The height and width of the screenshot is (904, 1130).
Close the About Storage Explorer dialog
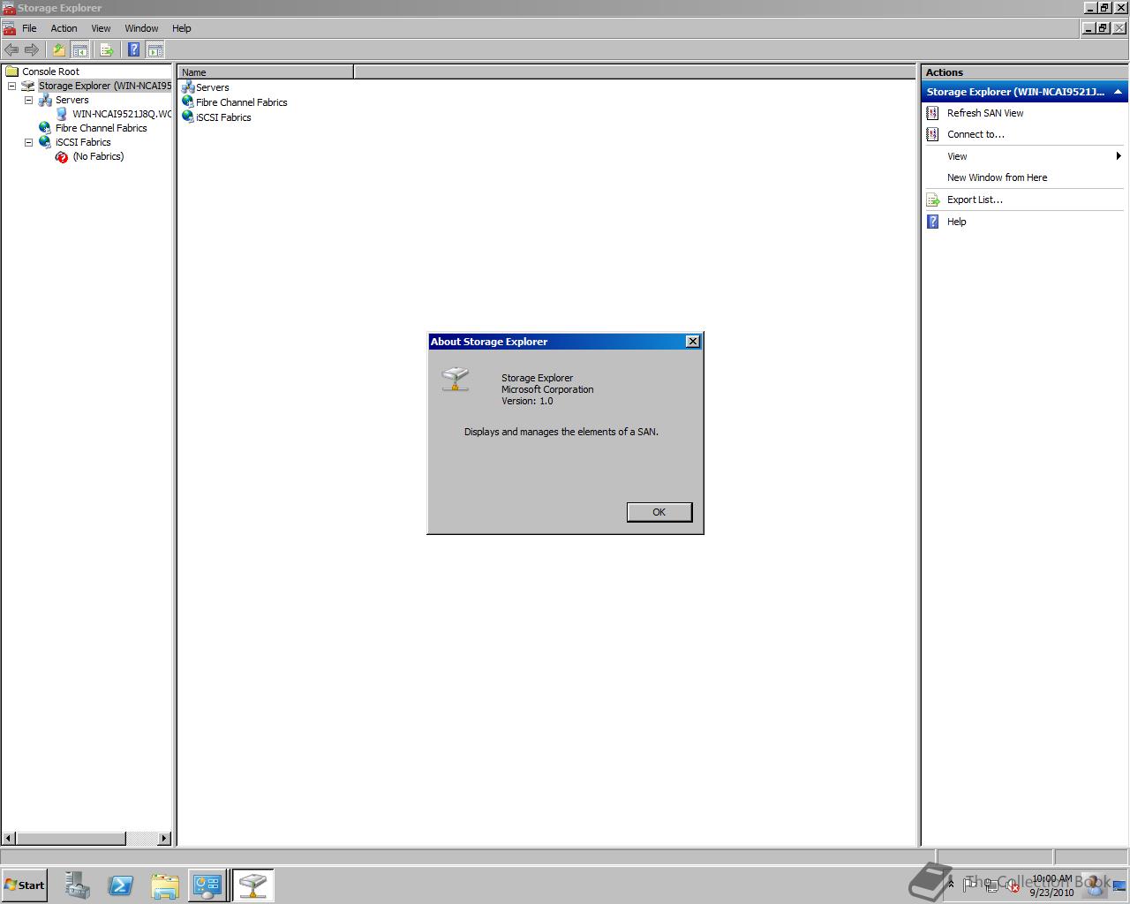click(693, 342)
